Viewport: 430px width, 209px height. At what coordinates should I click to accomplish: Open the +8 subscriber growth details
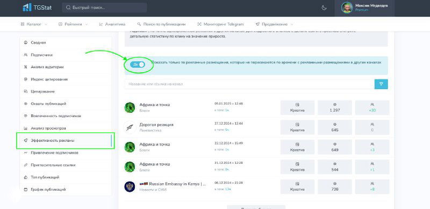(372, 186)
